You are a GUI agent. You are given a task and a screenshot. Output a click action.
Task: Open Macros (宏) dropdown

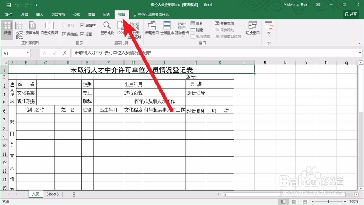269,30
